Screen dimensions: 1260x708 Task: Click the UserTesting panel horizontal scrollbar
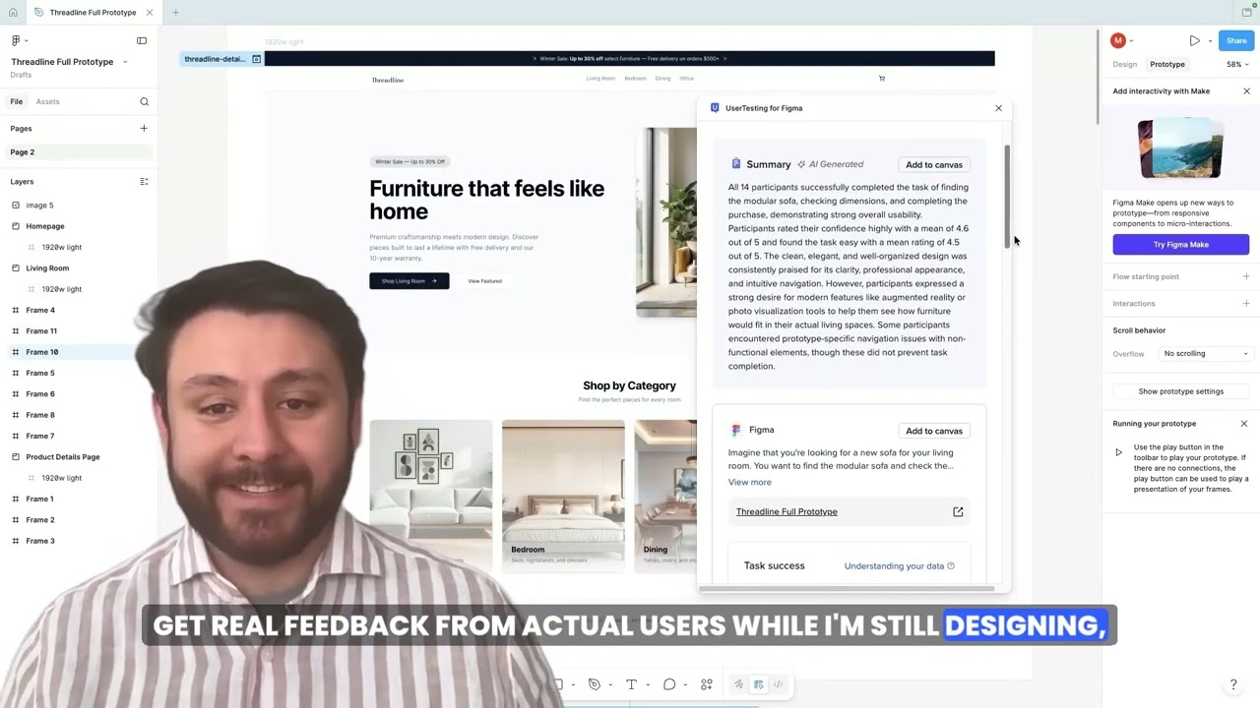click(x=847, y=588)
